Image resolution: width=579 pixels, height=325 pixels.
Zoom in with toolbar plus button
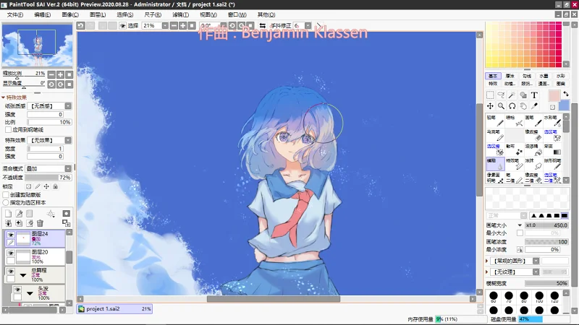[183, 25]
